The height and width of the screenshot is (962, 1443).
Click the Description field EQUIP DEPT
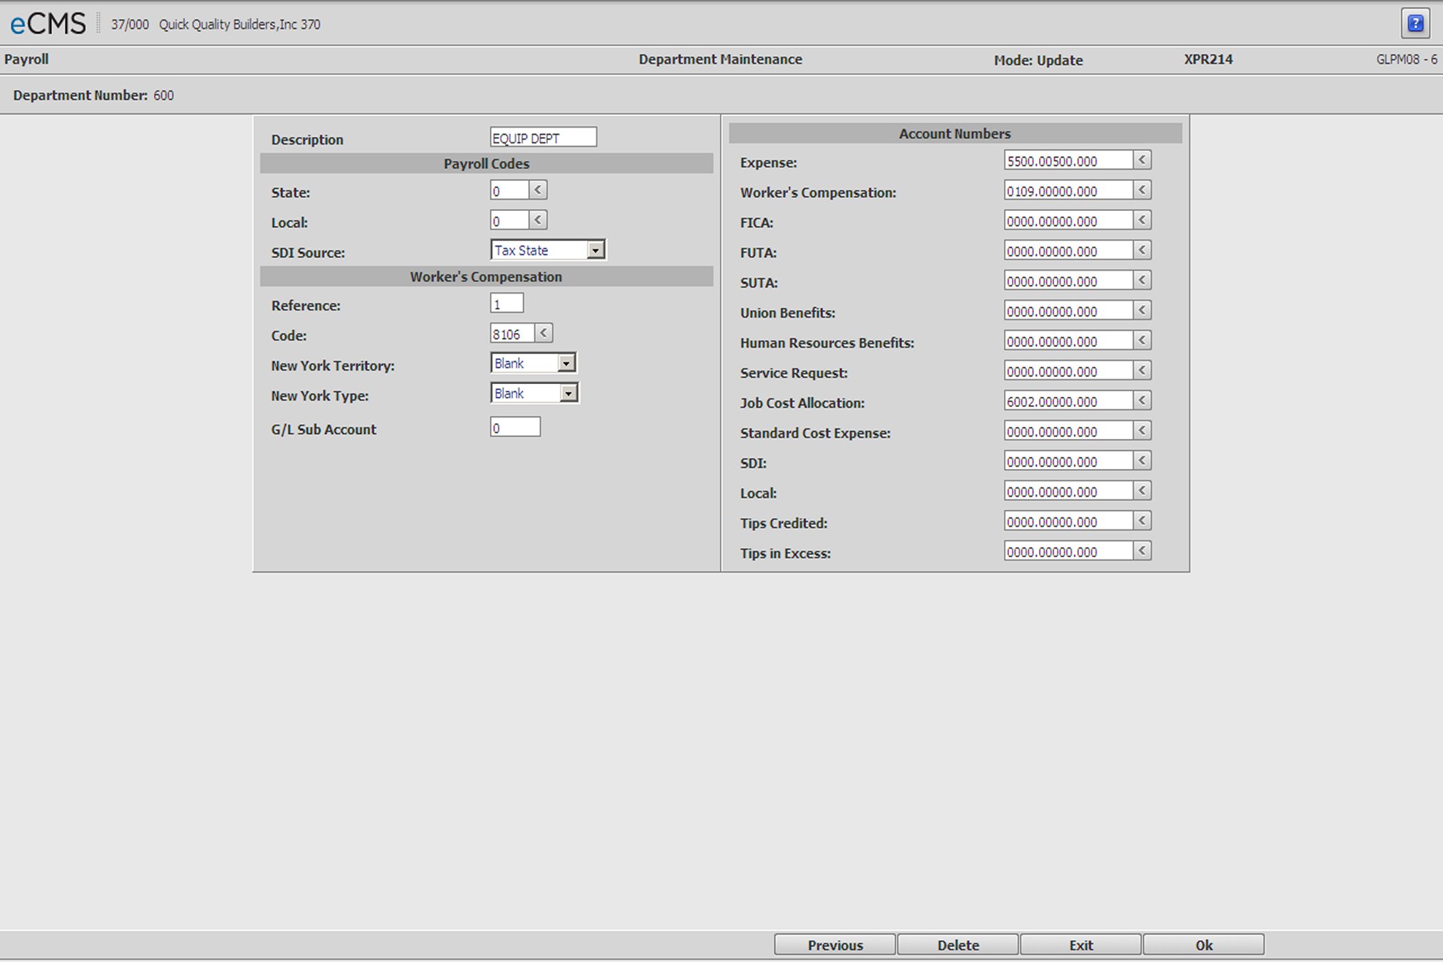tap(543, 138)
